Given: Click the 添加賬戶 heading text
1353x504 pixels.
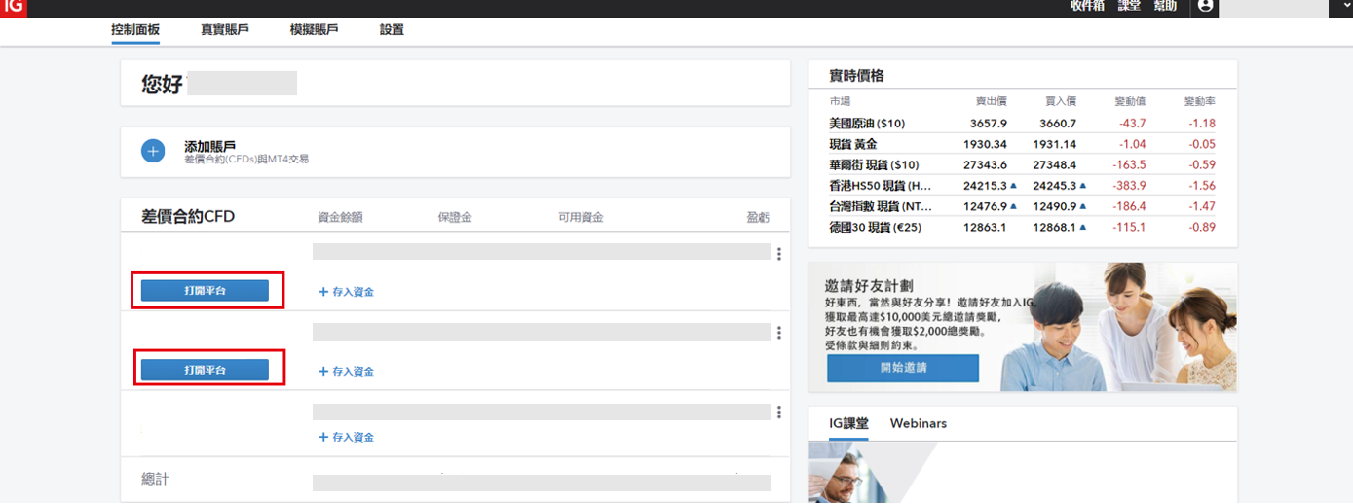Looking at the screenshot, I should point(209,146).
